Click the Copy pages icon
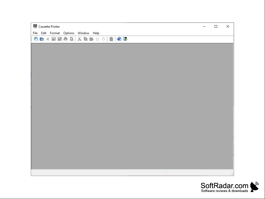The image size is (265, 199). 86,39
